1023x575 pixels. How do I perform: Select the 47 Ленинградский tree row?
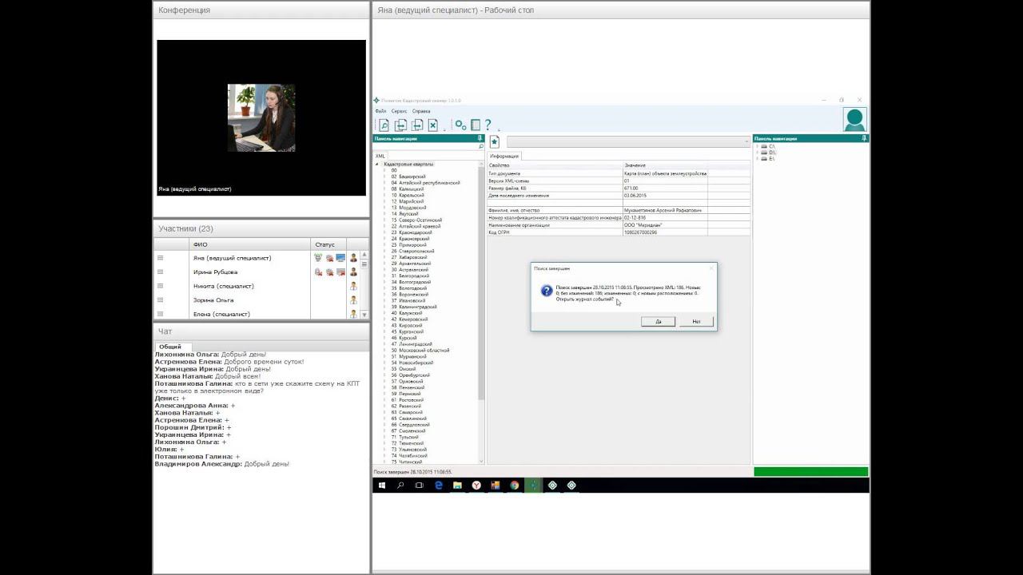(x=411, y=344)
